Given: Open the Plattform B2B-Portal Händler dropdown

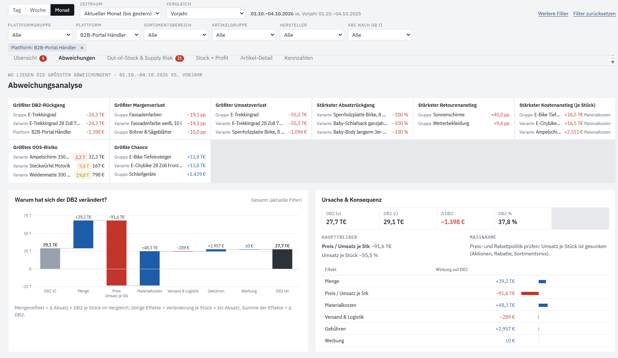Looking at the screenshot, I should click(108, 35).
